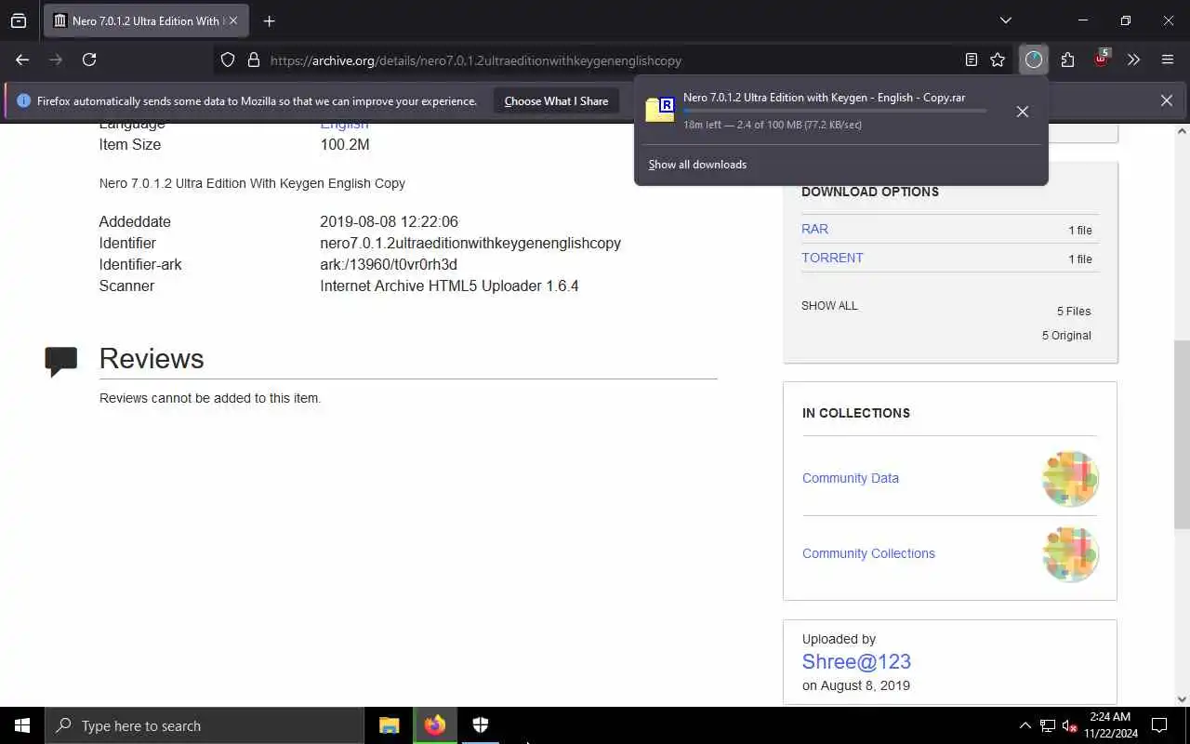Expand SHOW ALL download options
The image size is (1190, 744).
pyautogui.click(x=829, y=305)
